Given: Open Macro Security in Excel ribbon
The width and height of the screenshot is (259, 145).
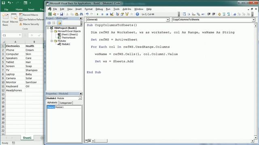Looking at the screenshot, I should click(x=29, y=24).
